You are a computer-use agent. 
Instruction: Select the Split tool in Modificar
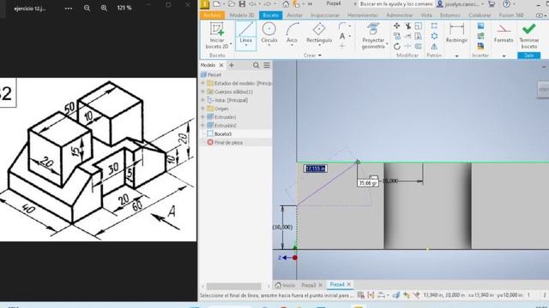[408, 46]
